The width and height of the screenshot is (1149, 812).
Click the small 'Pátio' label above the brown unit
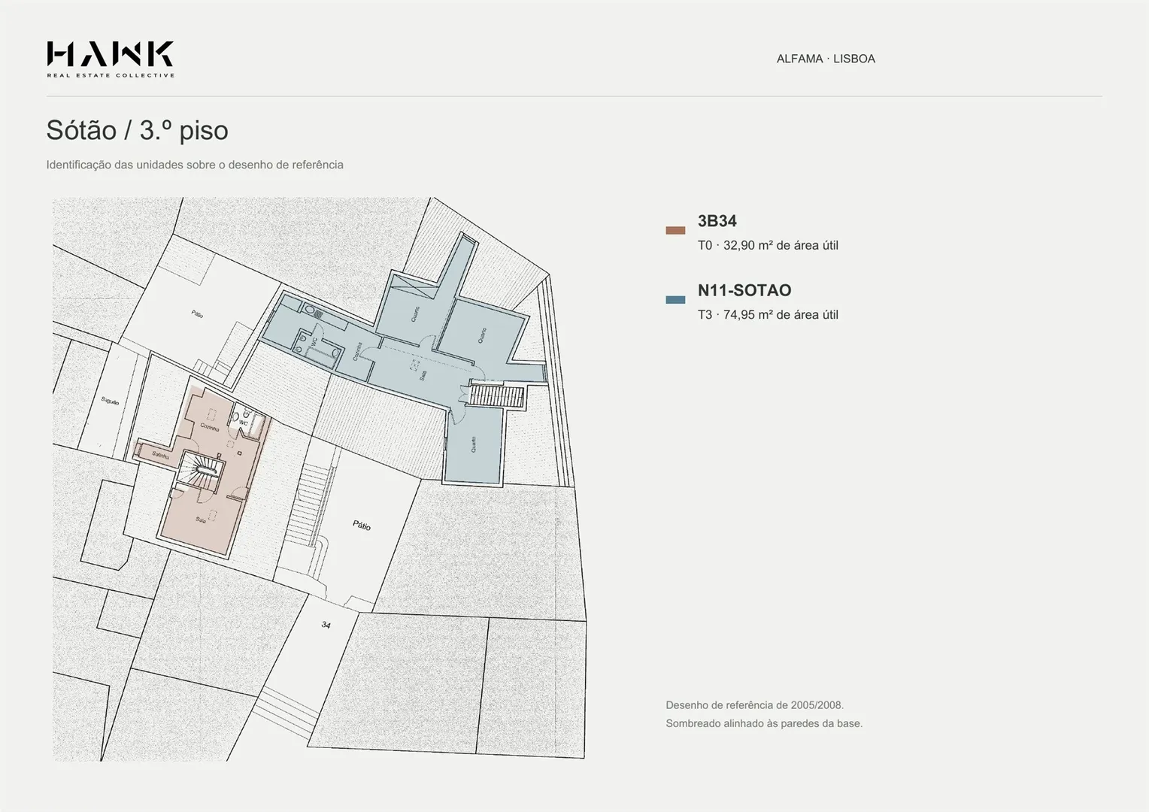197,314
